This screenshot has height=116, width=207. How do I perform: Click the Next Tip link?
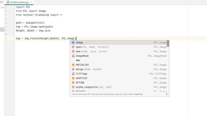pos(138,94)
